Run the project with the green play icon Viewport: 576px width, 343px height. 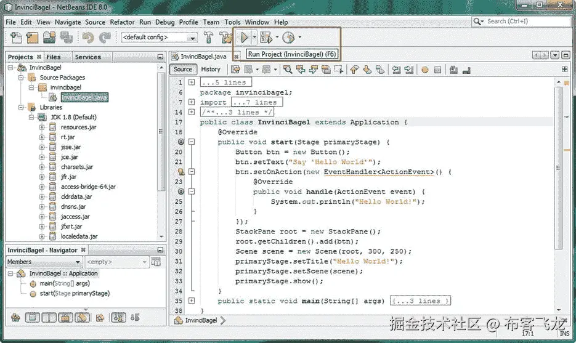coord(245,37)
